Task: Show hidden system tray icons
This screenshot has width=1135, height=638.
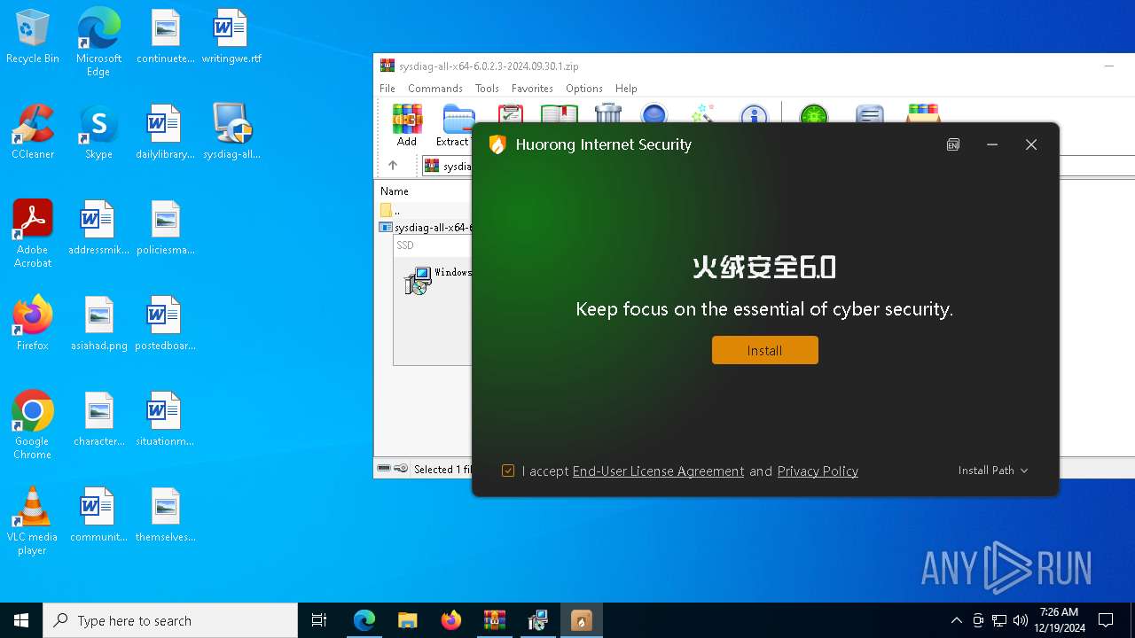Action: 956,620
